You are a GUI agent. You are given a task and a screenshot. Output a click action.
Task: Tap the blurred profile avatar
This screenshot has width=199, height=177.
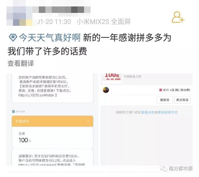tap(19, 16)
